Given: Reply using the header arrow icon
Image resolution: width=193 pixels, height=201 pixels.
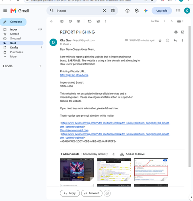Looking at the screenshot, I should (x=175, y=41).
